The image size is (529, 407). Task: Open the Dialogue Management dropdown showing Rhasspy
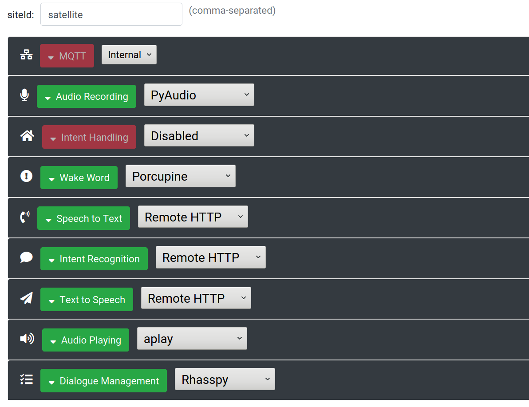[x=225, y=379]
